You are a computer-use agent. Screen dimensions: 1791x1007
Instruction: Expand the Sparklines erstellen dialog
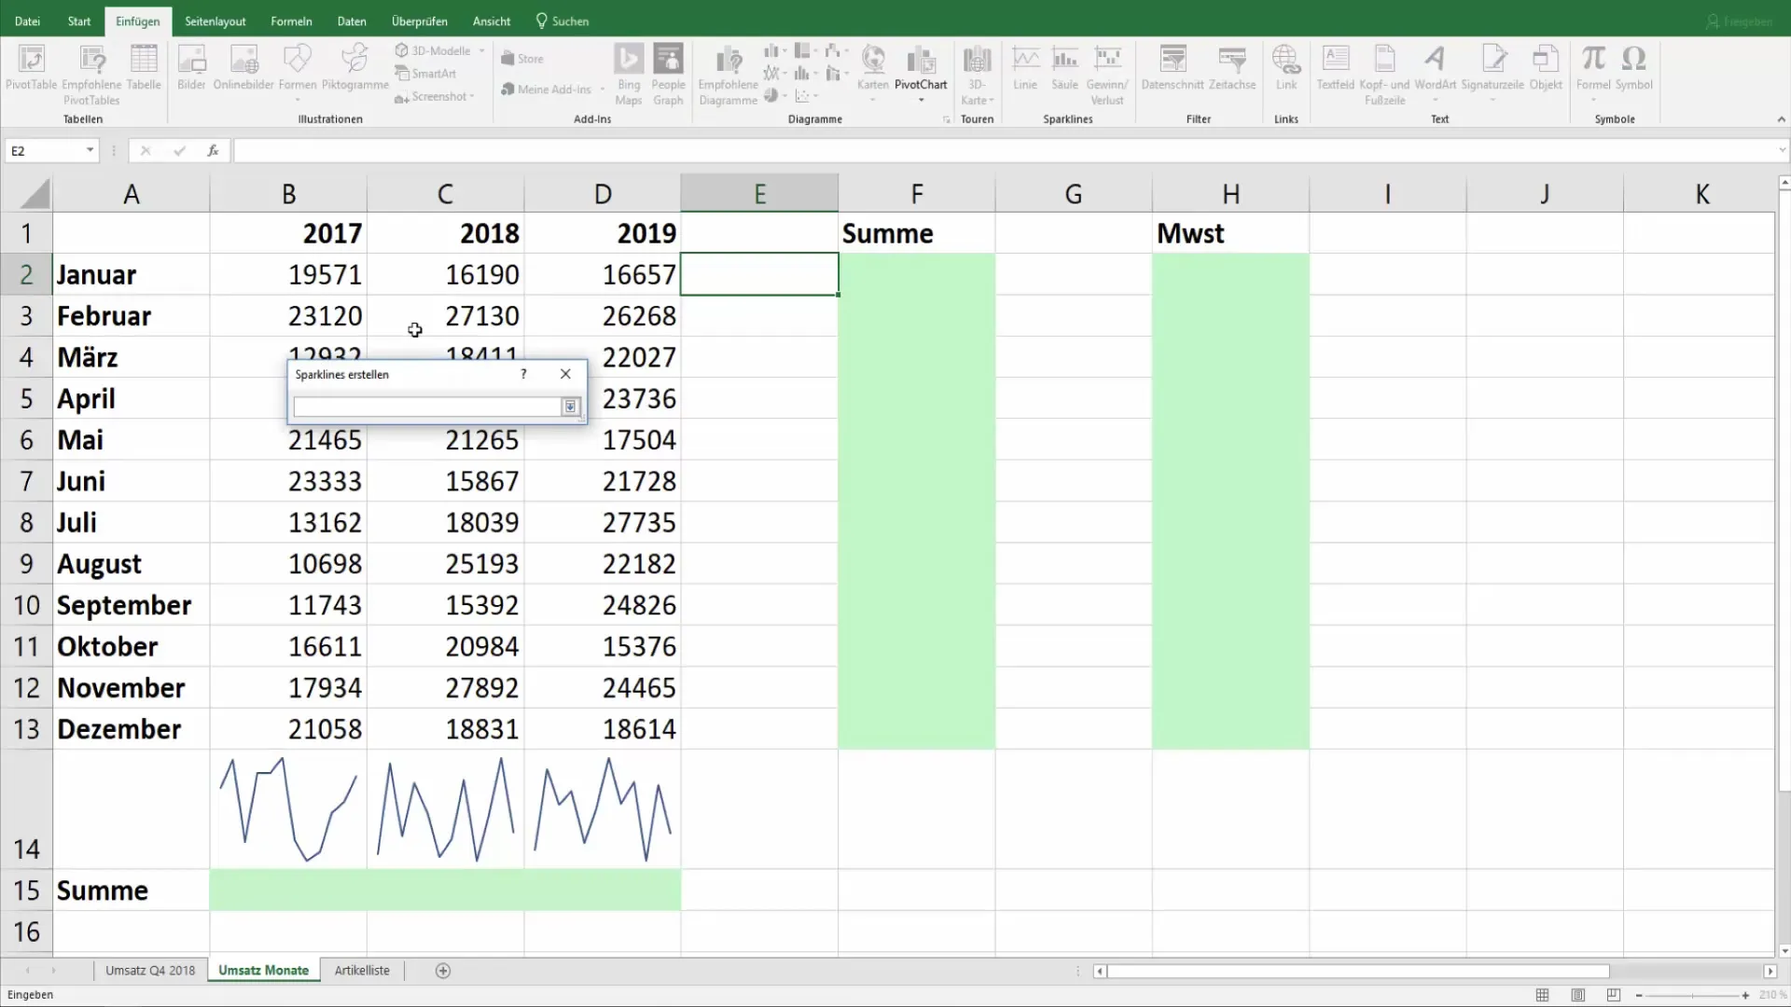[570, 407]
